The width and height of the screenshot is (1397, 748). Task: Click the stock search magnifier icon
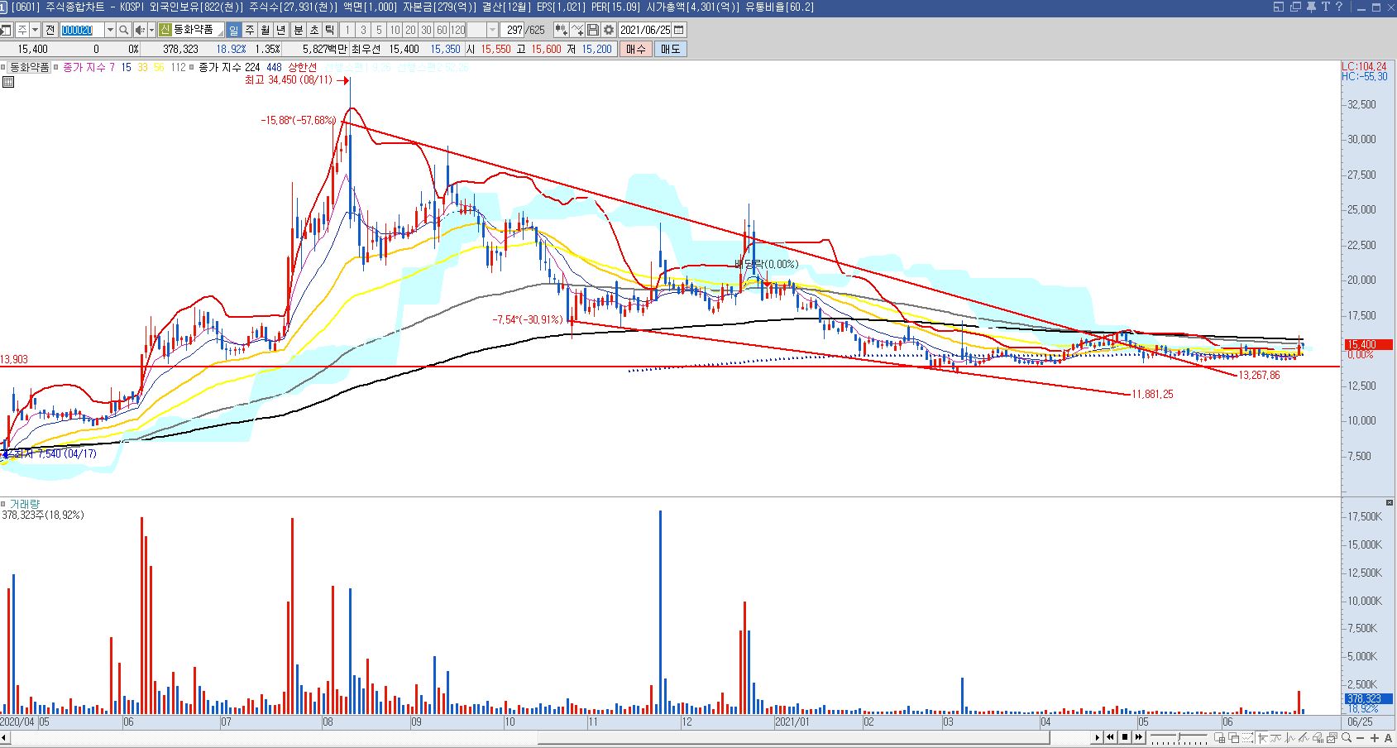(x=124, y=30)
